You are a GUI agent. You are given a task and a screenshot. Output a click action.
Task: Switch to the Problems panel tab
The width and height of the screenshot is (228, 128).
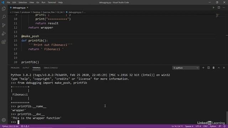click(x=15, y=68)
